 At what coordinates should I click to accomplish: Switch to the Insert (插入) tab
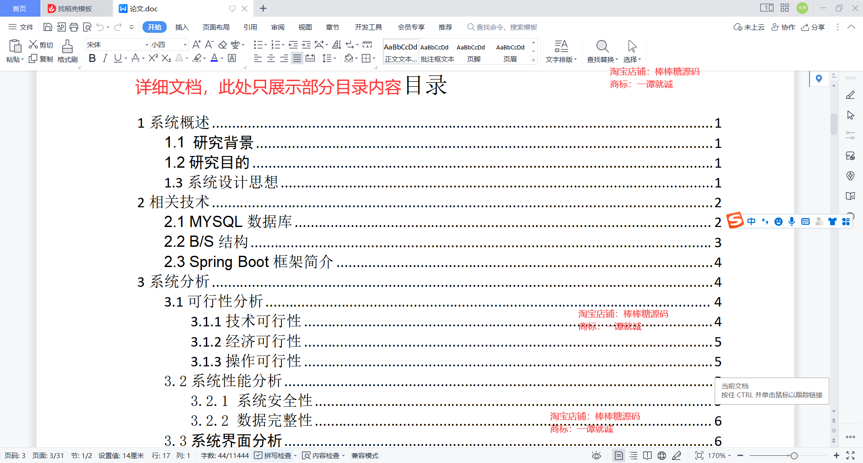point(182,27)
